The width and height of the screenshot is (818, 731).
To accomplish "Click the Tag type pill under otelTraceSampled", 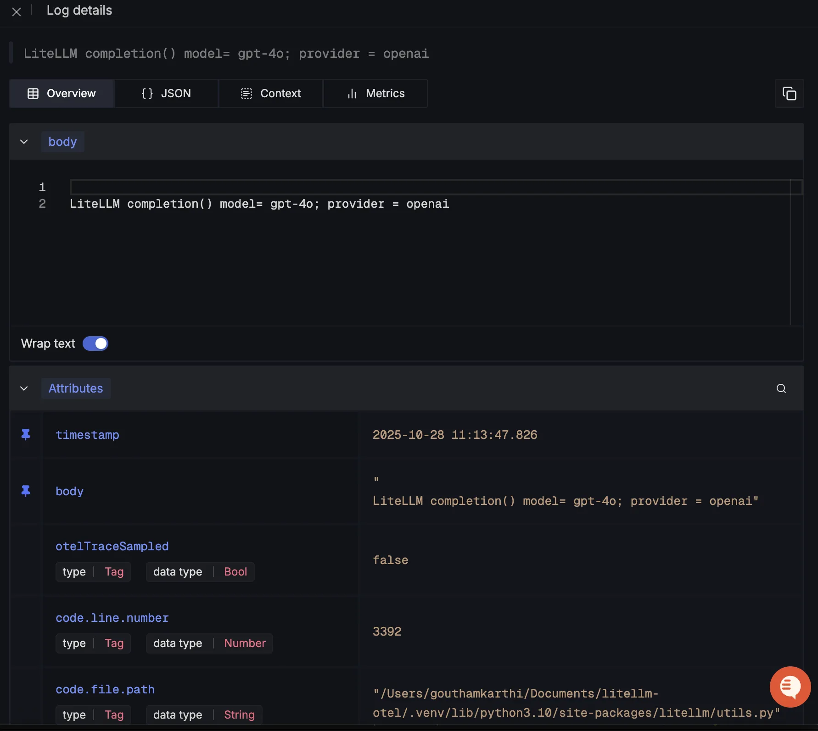I will pos(93,571).
